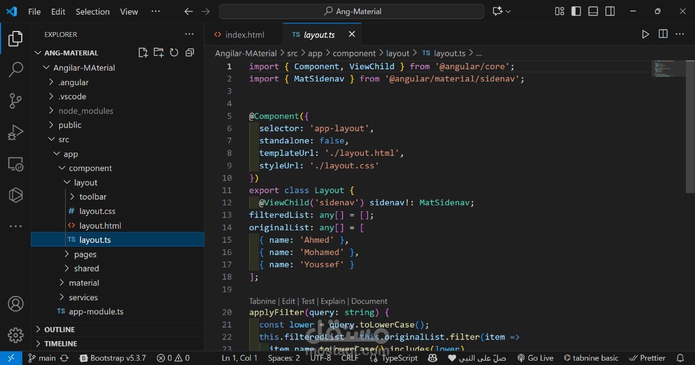Expand the OUTLINE section

118,329
